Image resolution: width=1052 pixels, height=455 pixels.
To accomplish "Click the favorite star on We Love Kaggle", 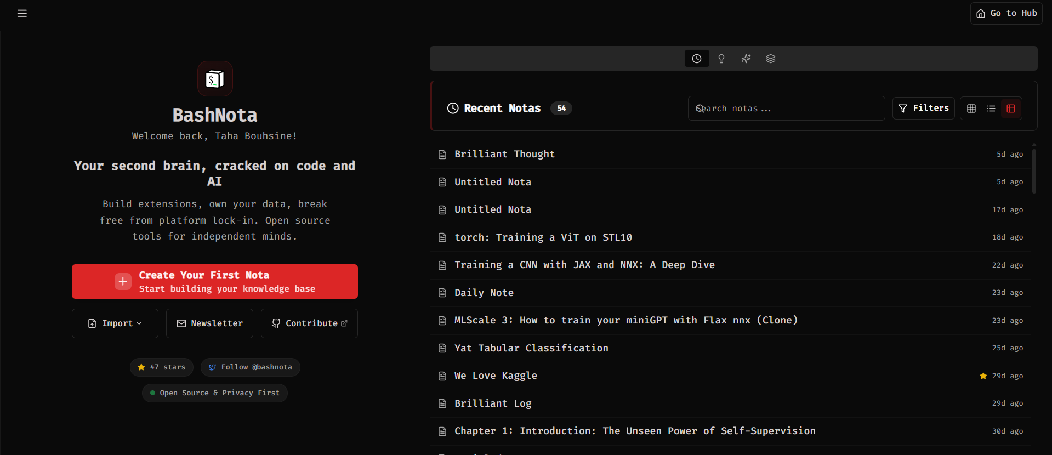I will [983, 376].
